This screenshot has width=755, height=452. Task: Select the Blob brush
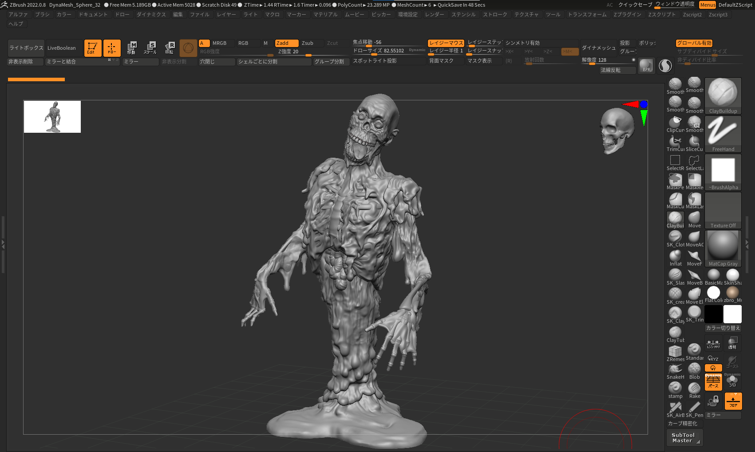tap(694, 370)
